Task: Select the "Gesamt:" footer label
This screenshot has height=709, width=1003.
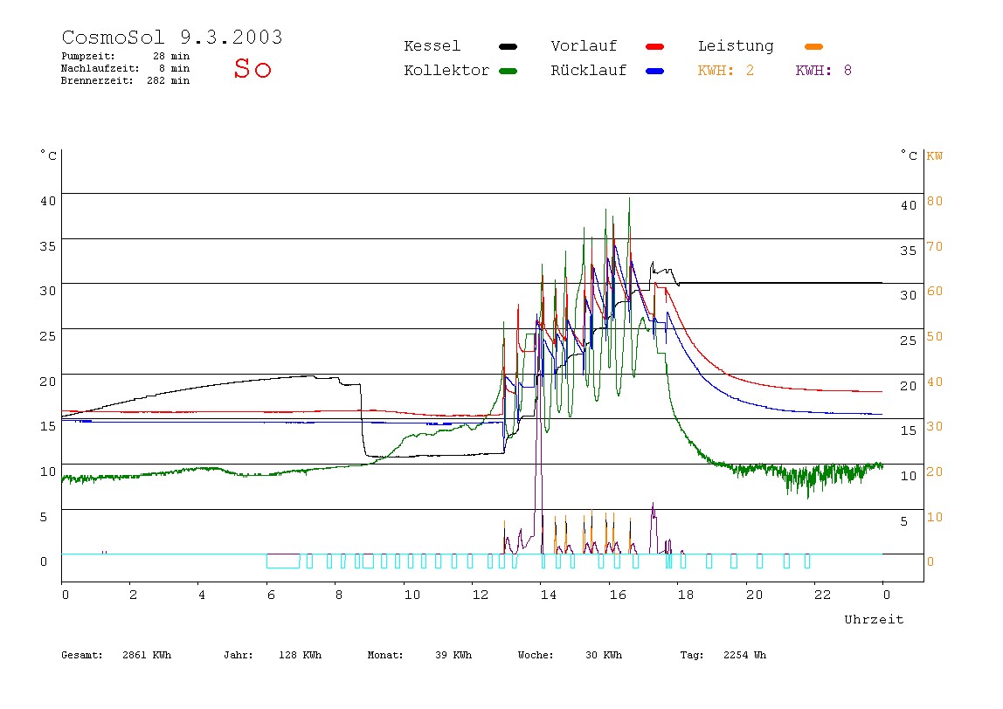Action: [82, 655]
